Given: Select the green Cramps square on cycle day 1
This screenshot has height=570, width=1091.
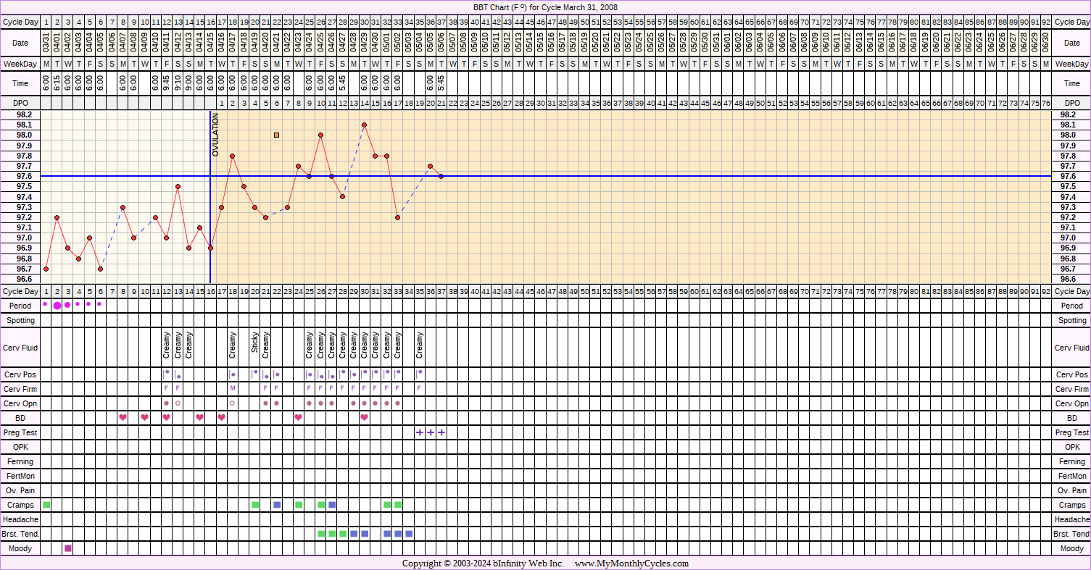Looking at the screenshot, I should pos(46,504).
